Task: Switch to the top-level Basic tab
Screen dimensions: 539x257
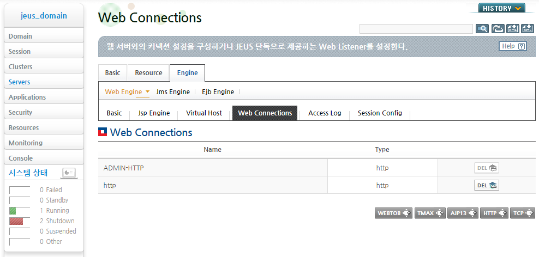Action: pos(113,73)
